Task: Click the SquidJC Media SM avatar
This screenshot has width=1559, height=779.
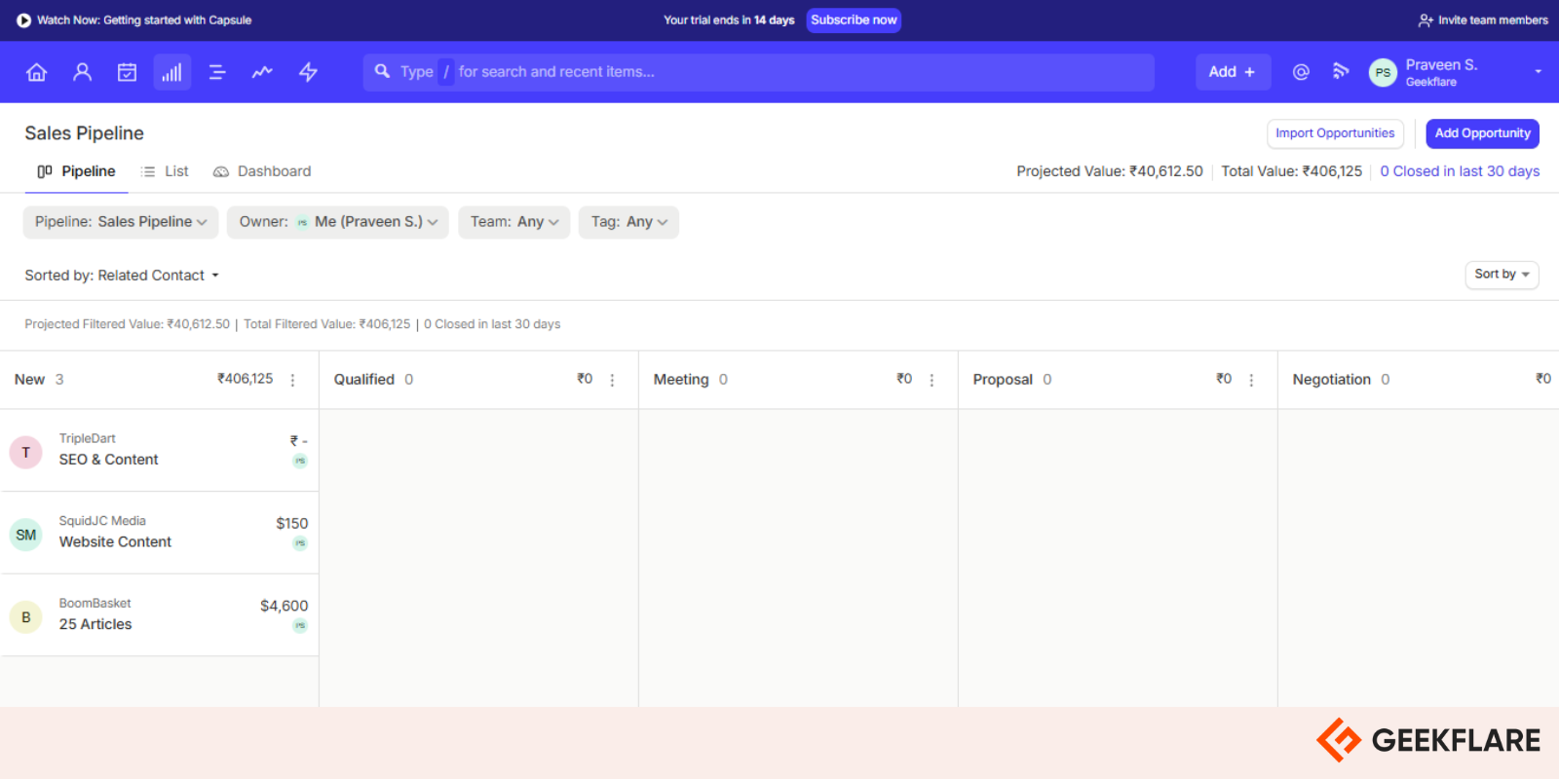Action: [x=25, y=535]
